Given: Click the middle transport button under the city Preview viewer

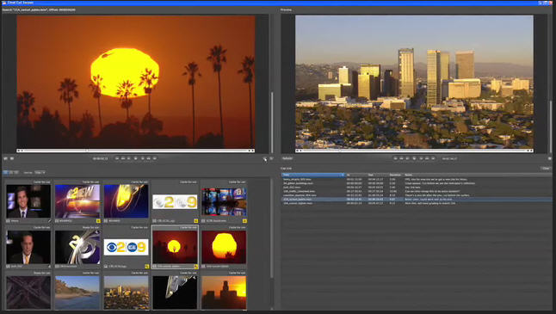Looking at the screenshot, I should pyautogui.click(x=414, y=158).
